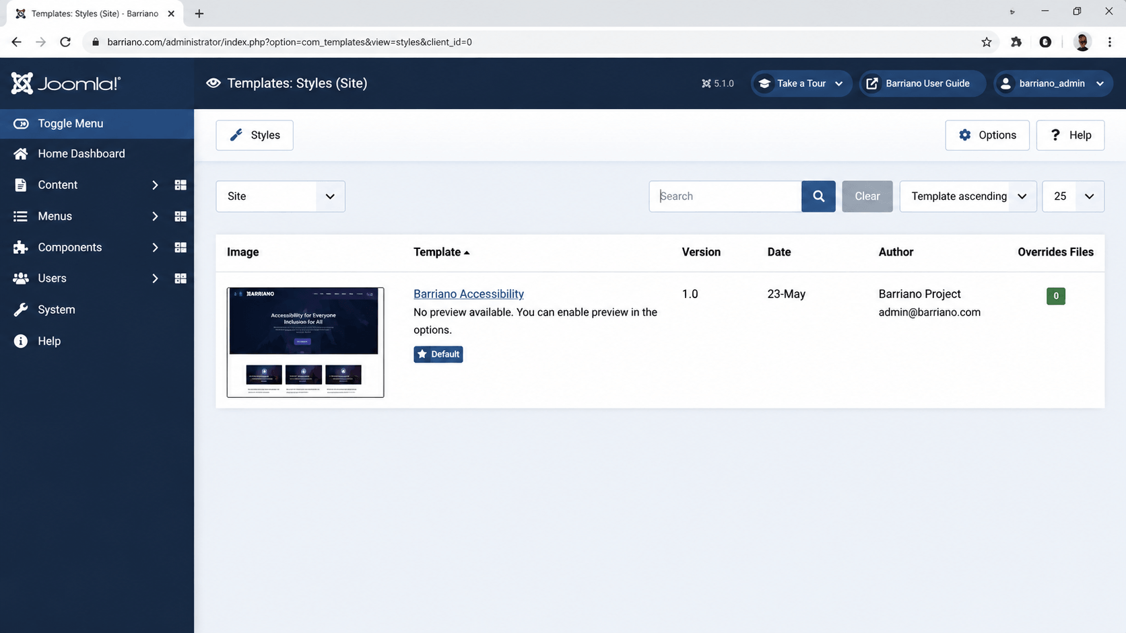Click the magnifier search button
Image resolution: width=1126 pixels, height=633 pixels.
point(818,196)
